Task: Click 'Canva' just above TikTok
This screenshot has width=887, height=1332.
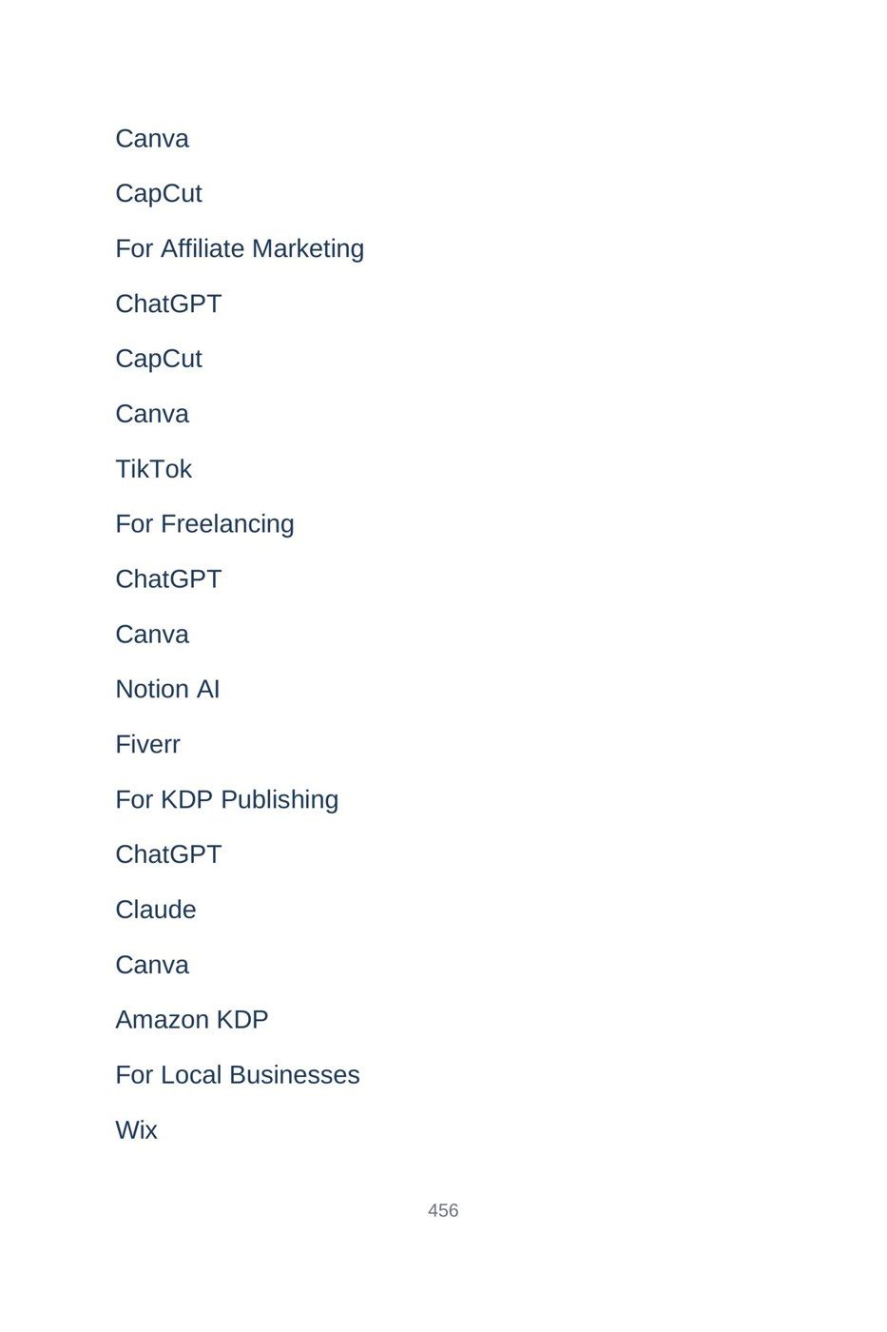Action: (152, 414)
